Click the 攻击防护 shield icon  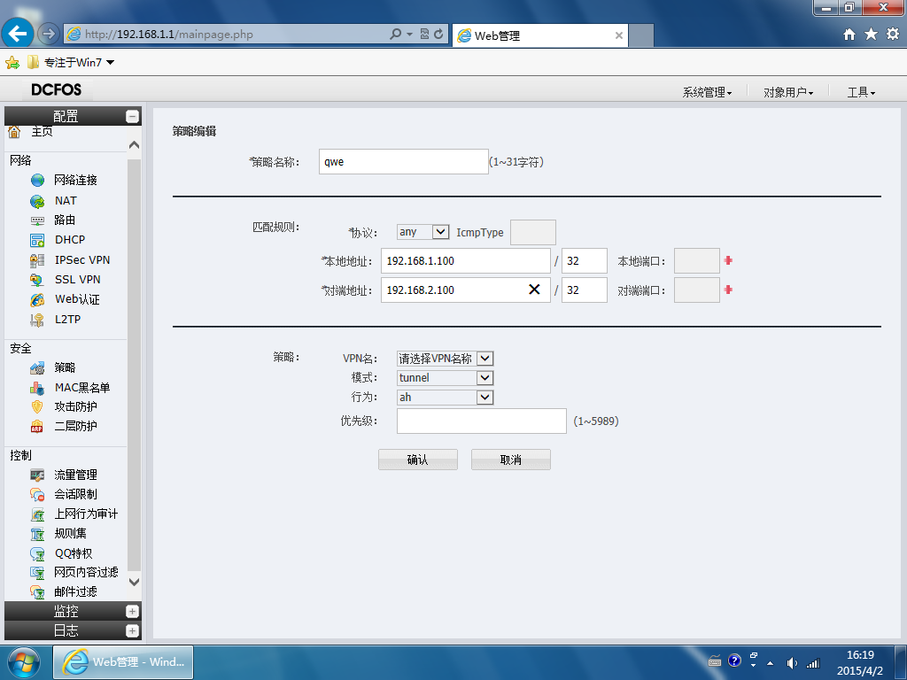pyautogui.click(x=37, y=407)
